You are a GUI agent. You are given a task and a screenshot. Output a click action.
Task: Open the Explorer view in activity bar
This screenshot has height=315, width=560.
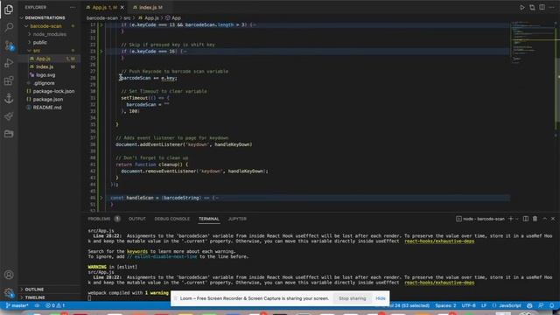coord(9,10)
